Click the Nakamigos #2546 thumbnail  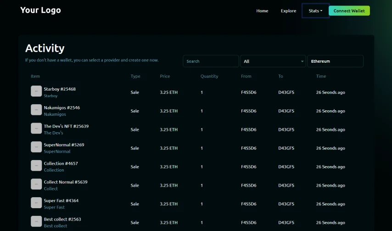[36, 110]
